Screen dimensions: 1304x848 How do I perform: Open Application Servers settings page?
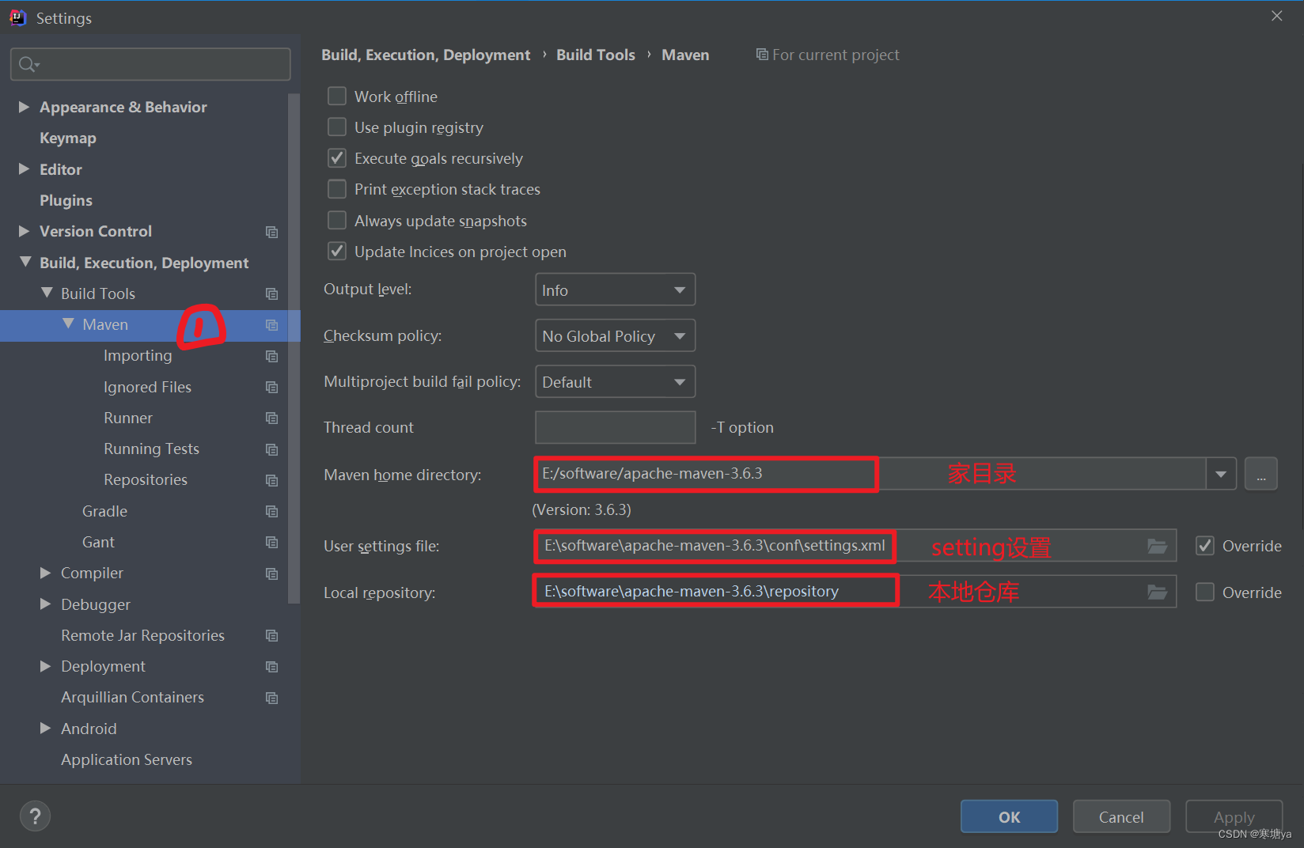click(x=127, y=760)
